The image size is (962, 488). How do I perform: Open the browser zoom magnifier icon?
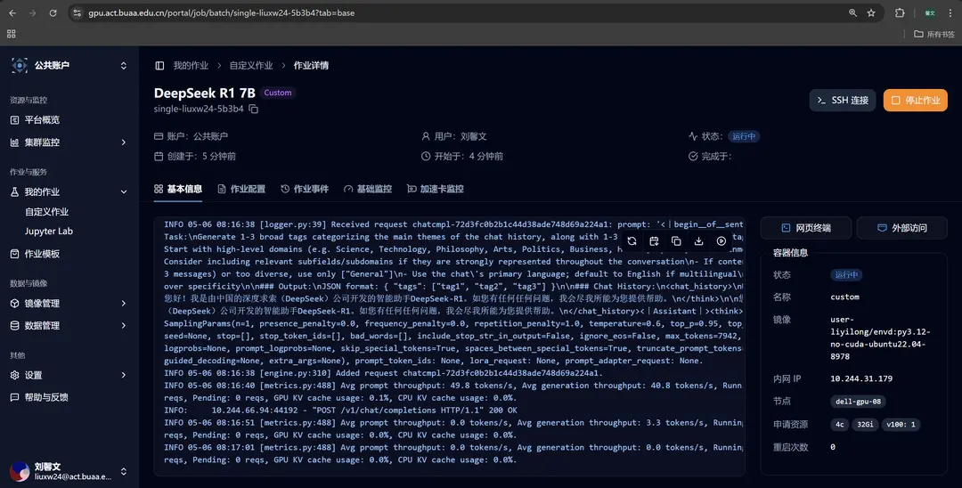coord(852,12)
